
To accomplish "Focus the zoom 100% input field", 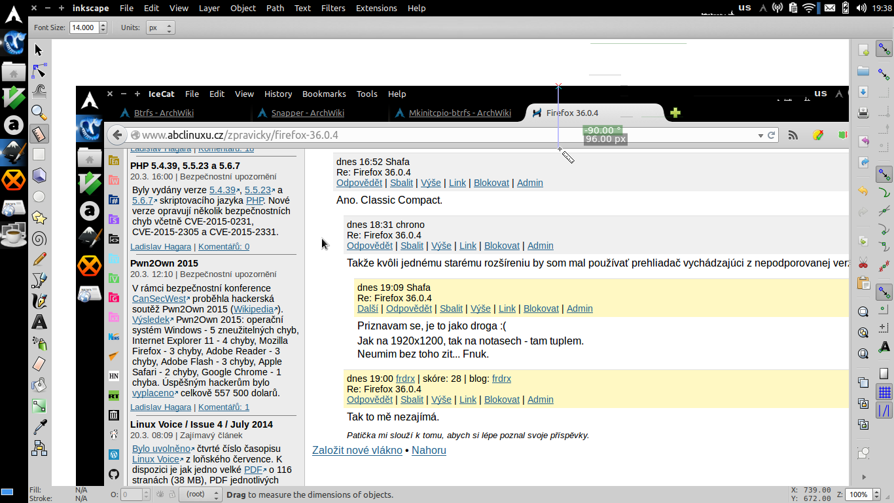I will pyautogui.click(x=858, y=494).
